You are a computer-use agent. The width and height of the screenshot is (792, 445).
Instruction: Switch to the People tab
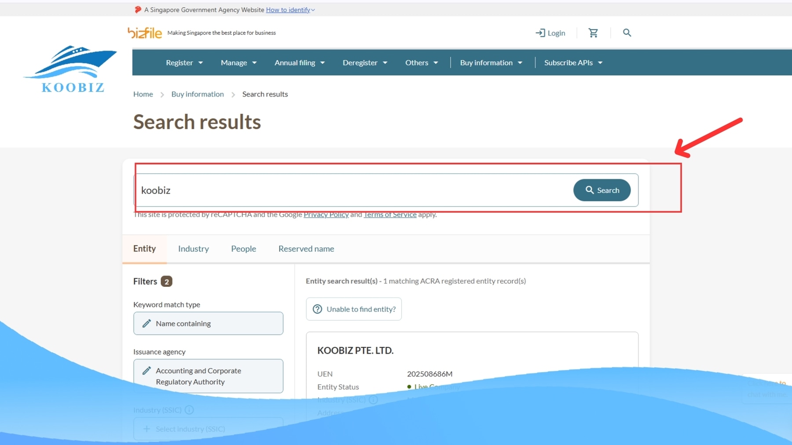243,248
